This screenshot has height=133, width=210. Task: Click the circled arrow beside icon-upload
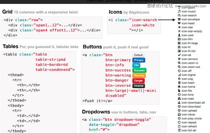click(x=179, y=110)
